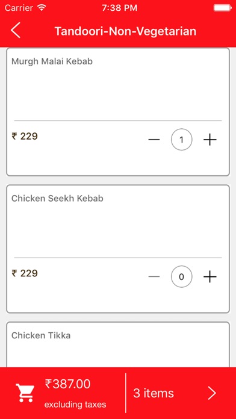Select the Murgh Malai Kebab quantity circle
Viewport: 236px width, 419px height.
click(x=181, y=140)
